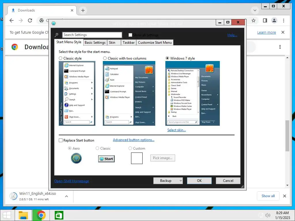
Task: Click Chrome forward arrow
Action: [x=21, y=20]
